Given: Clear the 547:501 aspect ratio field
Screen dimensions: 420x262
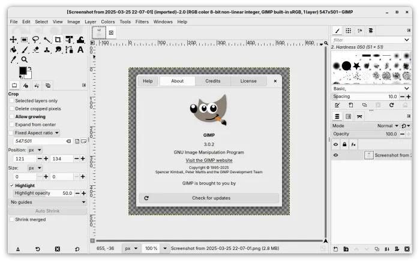Looking at the screenshot, I should pyautogui.click(x=68, y=141).
